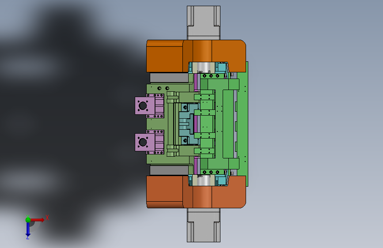Select the olive green base plate

(157, 124)
